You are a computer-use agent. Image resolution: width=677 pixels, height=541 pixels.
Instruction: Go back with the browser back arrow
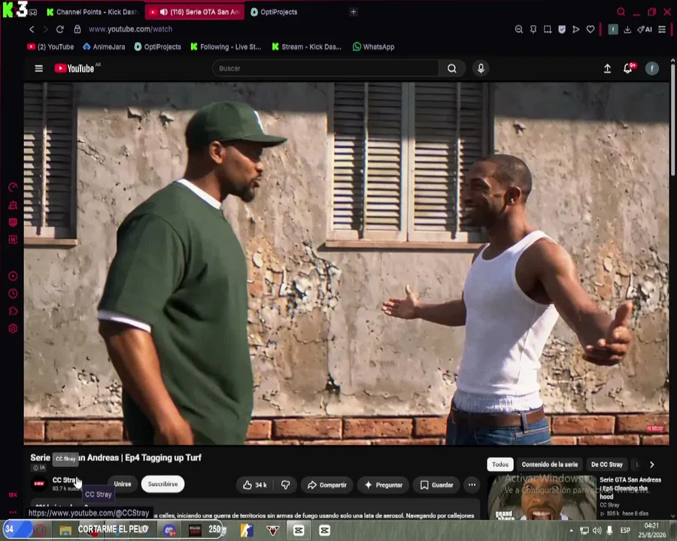click(32, 29)
